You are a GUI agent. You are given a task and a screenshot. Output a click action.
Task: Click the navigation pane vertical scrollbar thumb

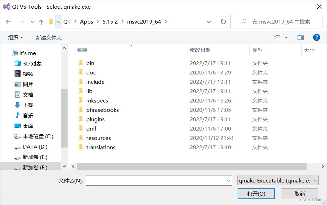coord(64,118)
